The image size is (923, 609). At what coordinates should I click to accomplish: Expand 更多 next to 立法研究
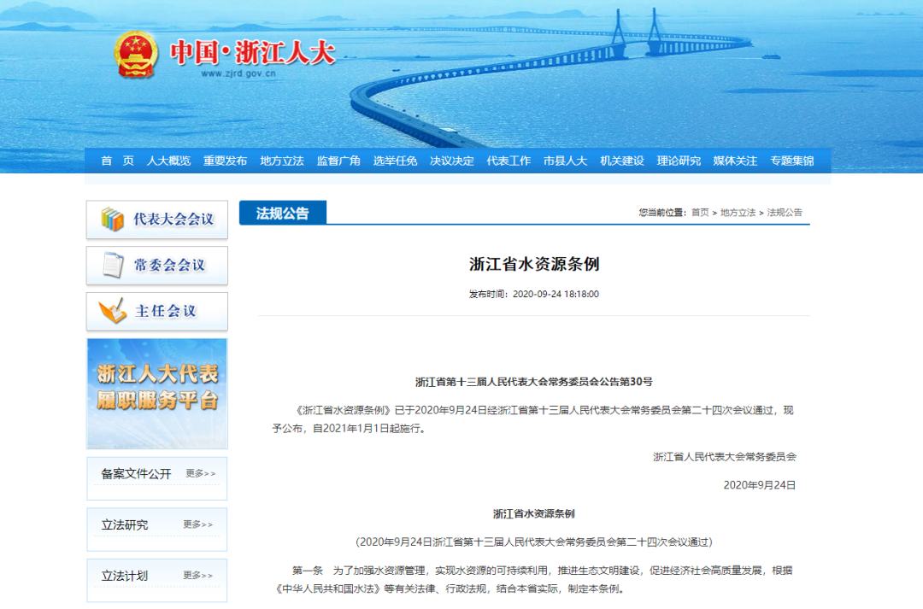(198, 524)
